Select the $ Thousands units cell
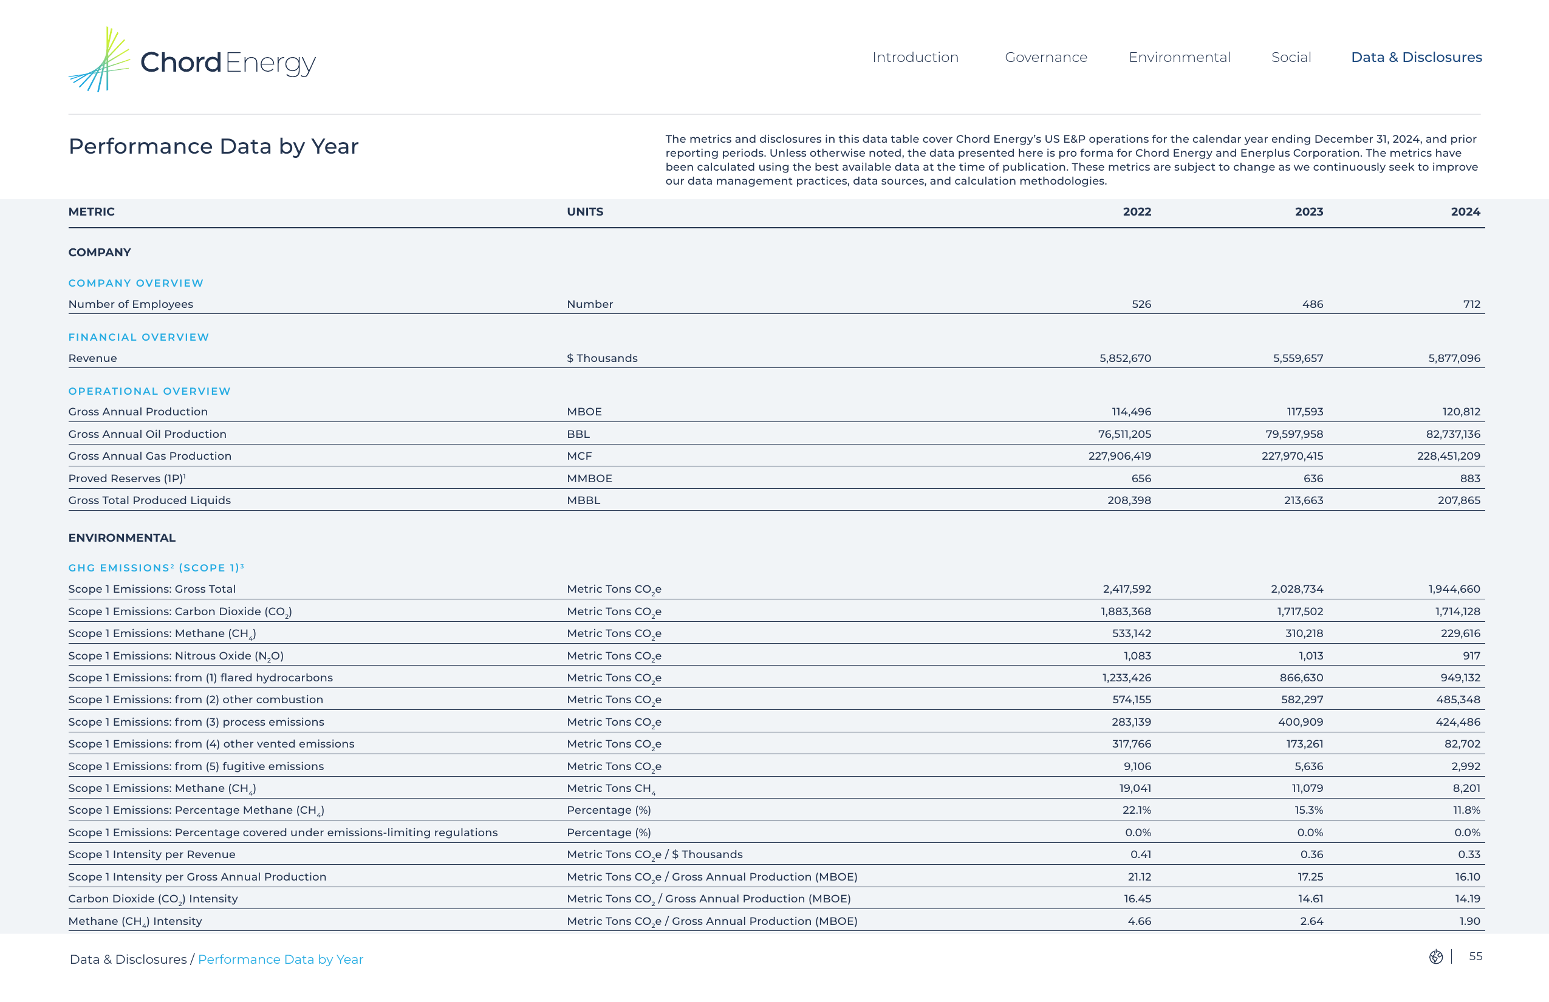This screenshot has width=1549, height=1002. 602,358
